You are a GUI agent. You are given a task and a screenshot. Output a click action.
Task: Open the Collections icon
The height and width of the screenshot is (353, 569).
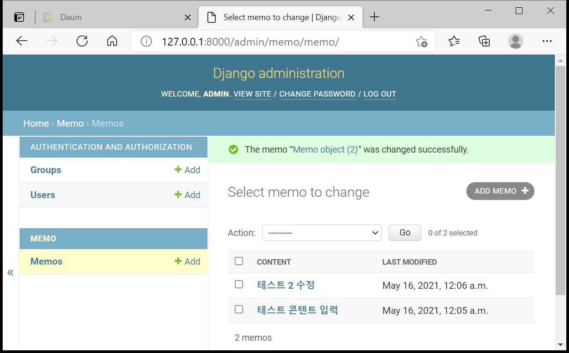(484, 41)
